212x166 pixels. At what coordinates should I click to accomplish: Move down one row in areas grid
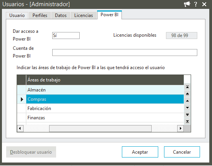(x=187, y=108)
